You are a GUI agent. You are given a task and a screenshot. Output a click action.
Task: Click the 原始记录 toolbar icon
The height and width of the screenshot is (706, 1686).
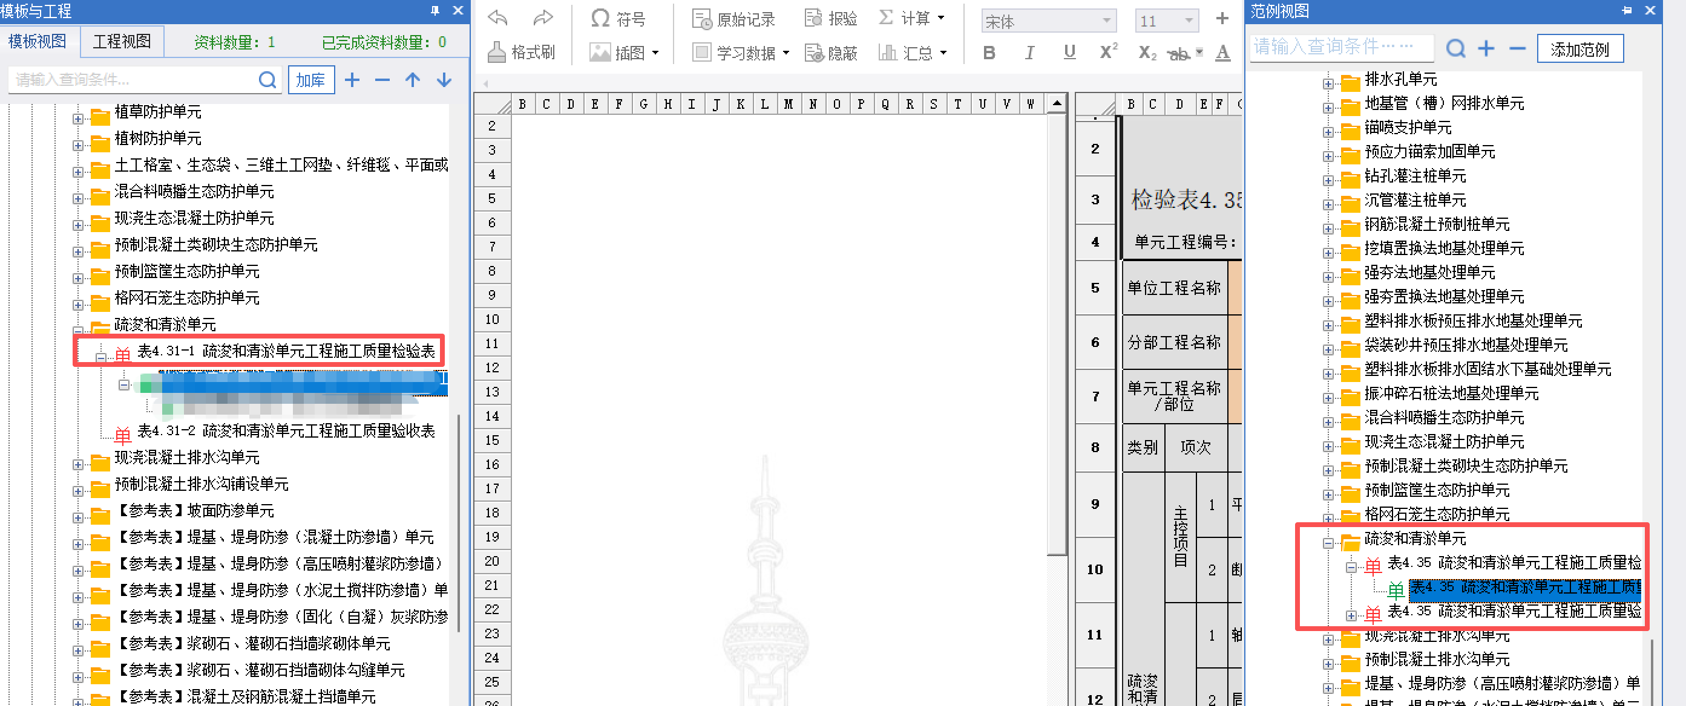[733, 19]
